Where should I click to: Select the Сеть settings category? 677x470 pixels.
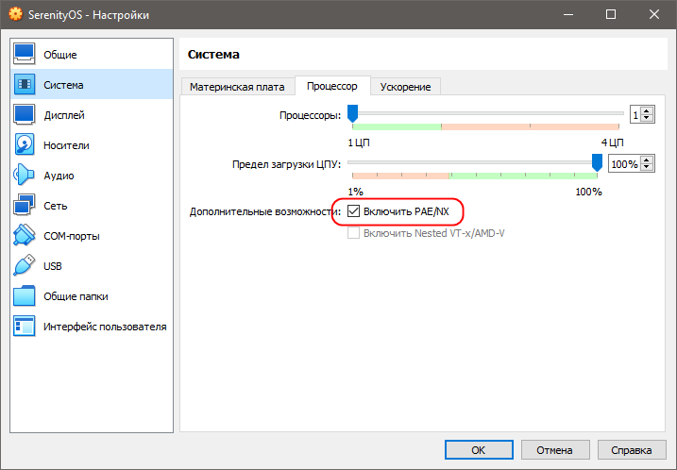[x=92, y=206]
